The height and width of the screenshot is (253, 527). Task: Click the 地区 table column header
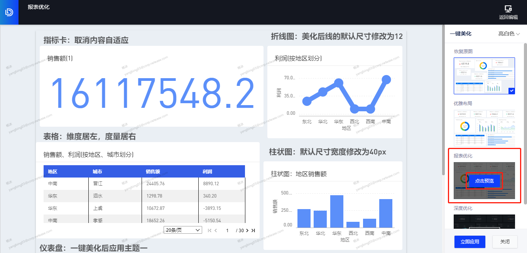coord(53,172)
